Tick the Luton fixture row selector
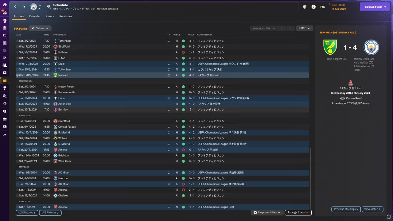393x221 pixels. click(17, 58)
